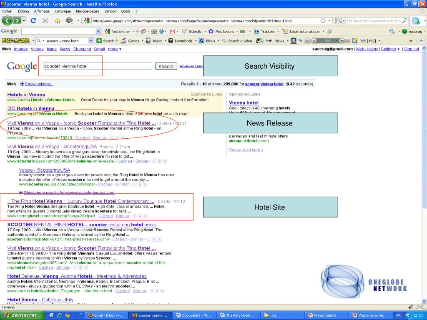Open Sidewiki from Google toolbar

[192, 32]
